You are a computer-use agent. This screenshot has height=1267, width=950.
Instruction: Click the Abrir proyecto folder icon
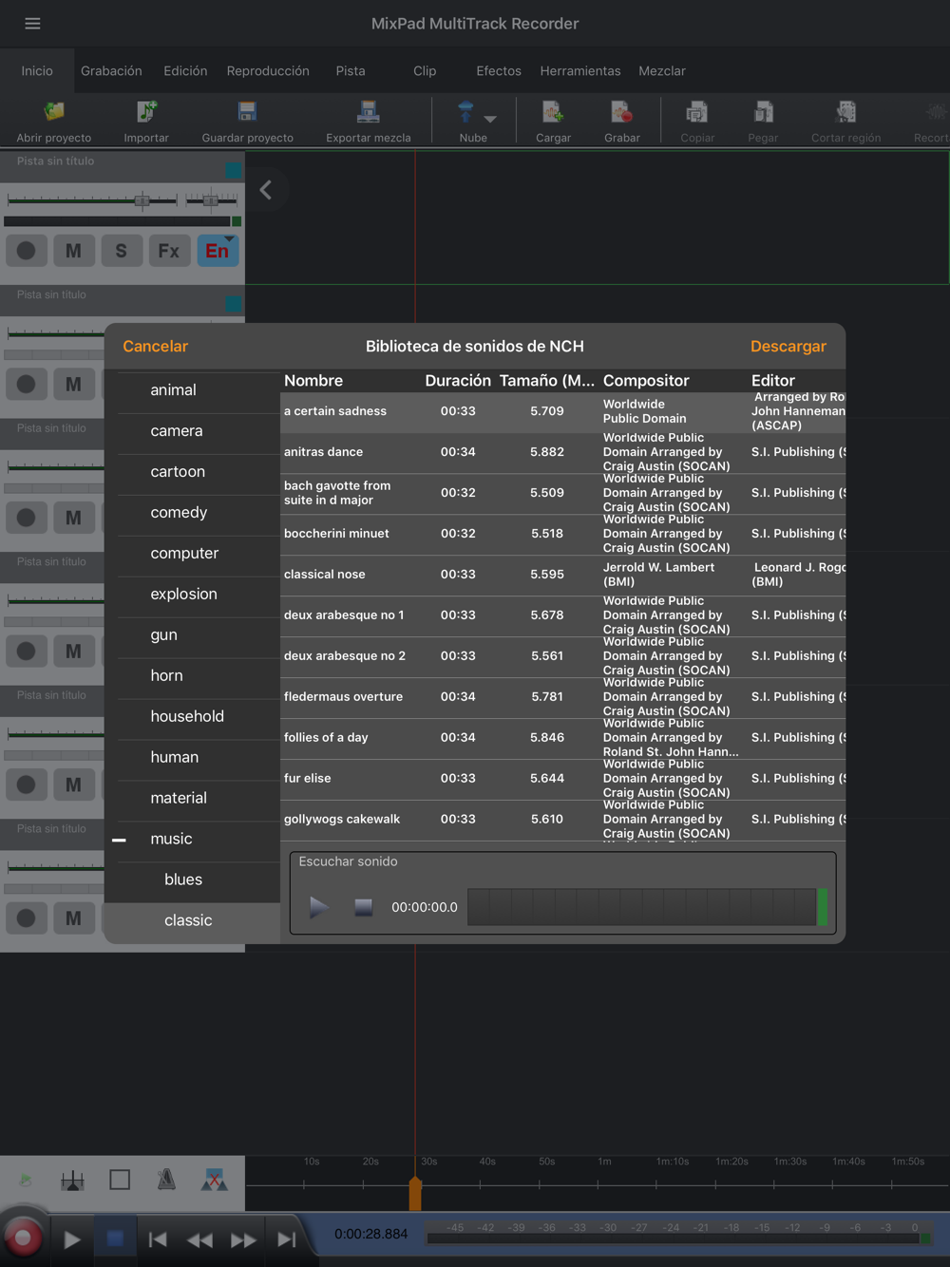pyautogui.click(x=54, y=113)
